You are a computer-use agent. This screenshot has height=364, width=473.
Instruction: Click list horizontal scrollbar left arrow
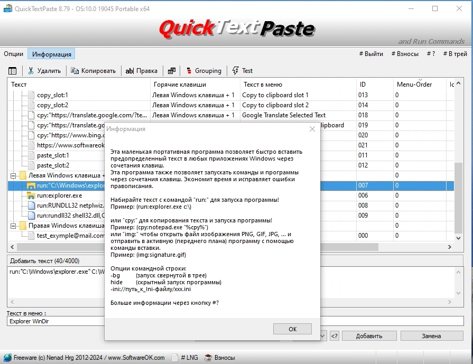[x=12, y=247]
